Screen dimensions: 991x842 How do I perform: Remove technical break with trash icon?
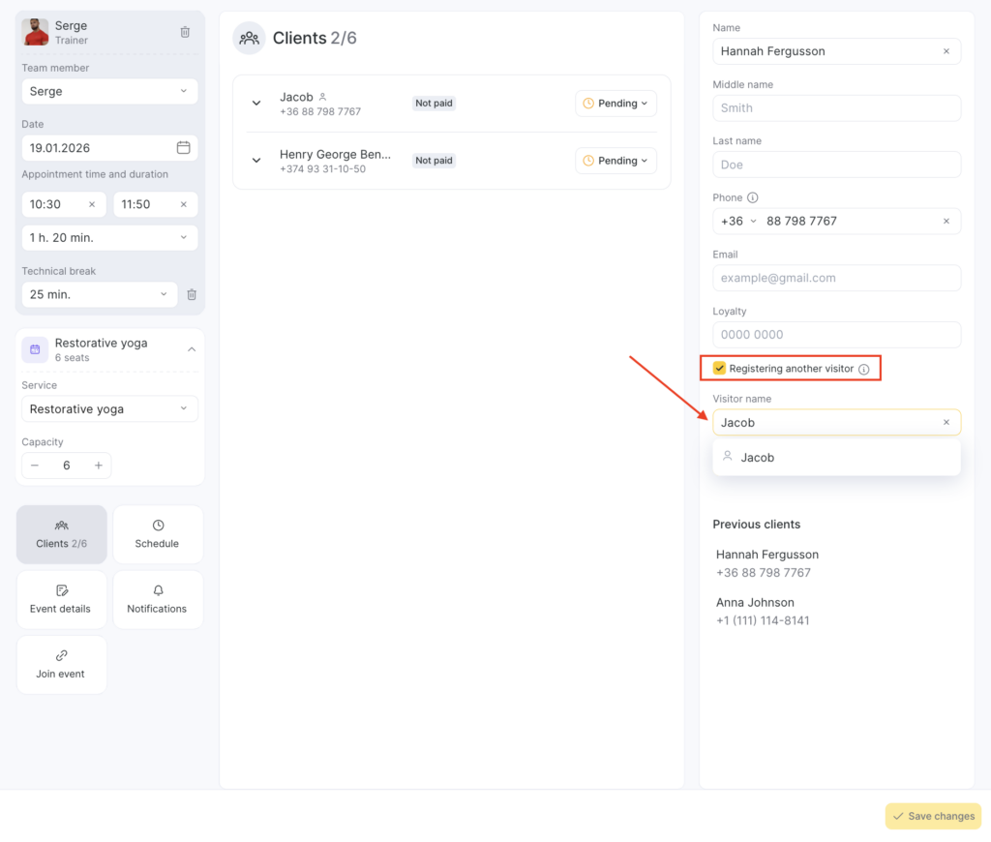[192, 294]
